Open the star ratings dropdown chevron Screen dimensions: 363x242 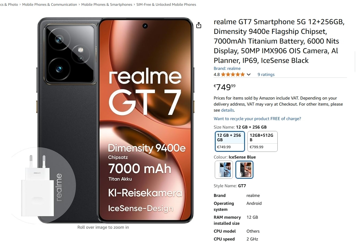coord(249,74)
